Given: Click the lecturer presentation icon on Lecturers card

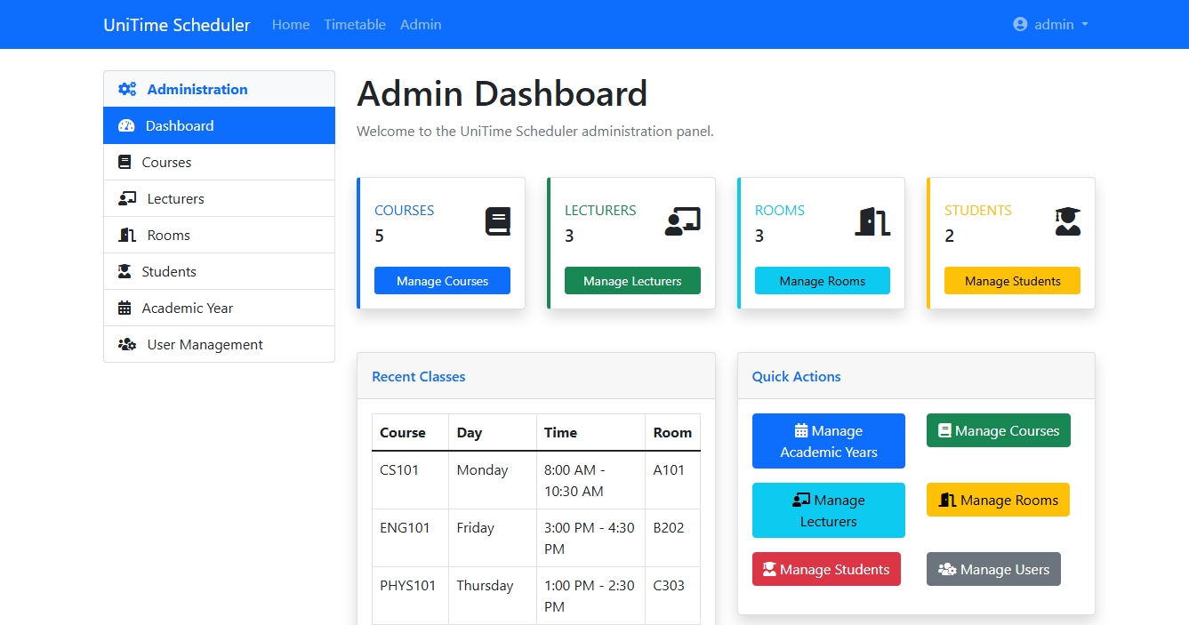Looking at the screenshot, I should click(x=681, y=220).
